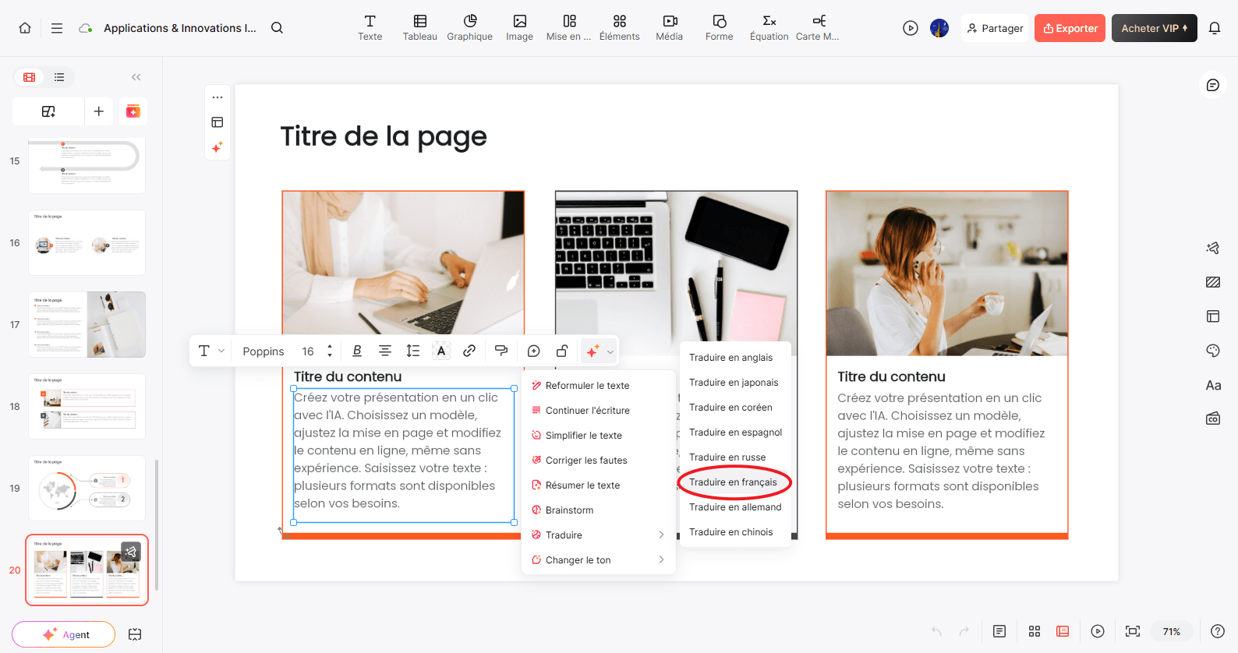
Task: Open the orange AI slide generator icon
Action: point(133,111)
